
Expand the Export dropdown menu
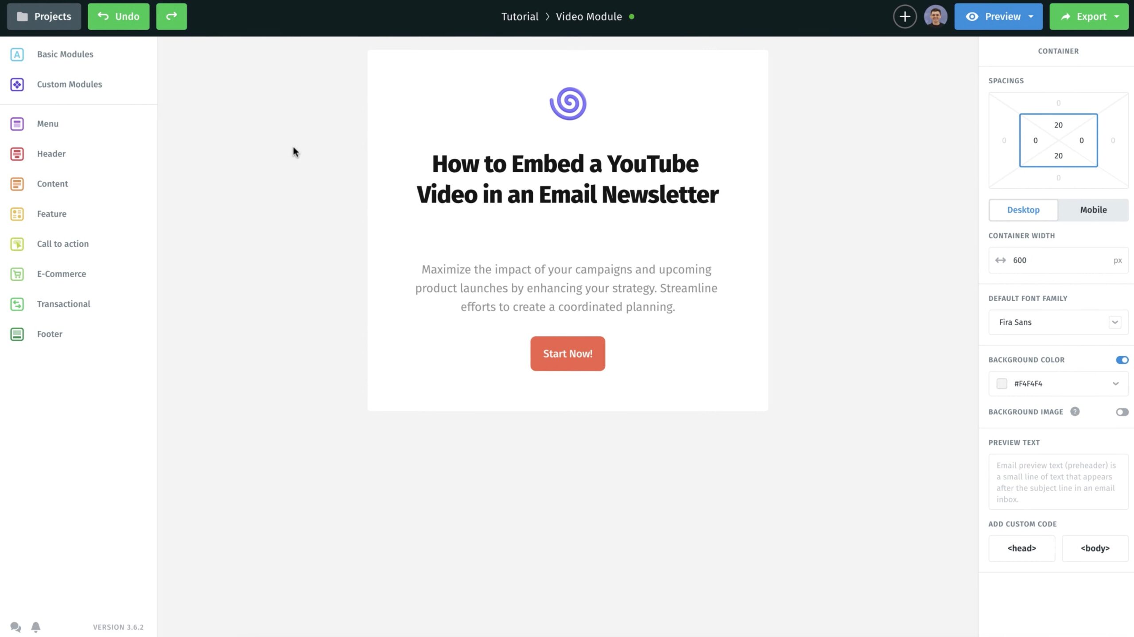pos(1118,16)
